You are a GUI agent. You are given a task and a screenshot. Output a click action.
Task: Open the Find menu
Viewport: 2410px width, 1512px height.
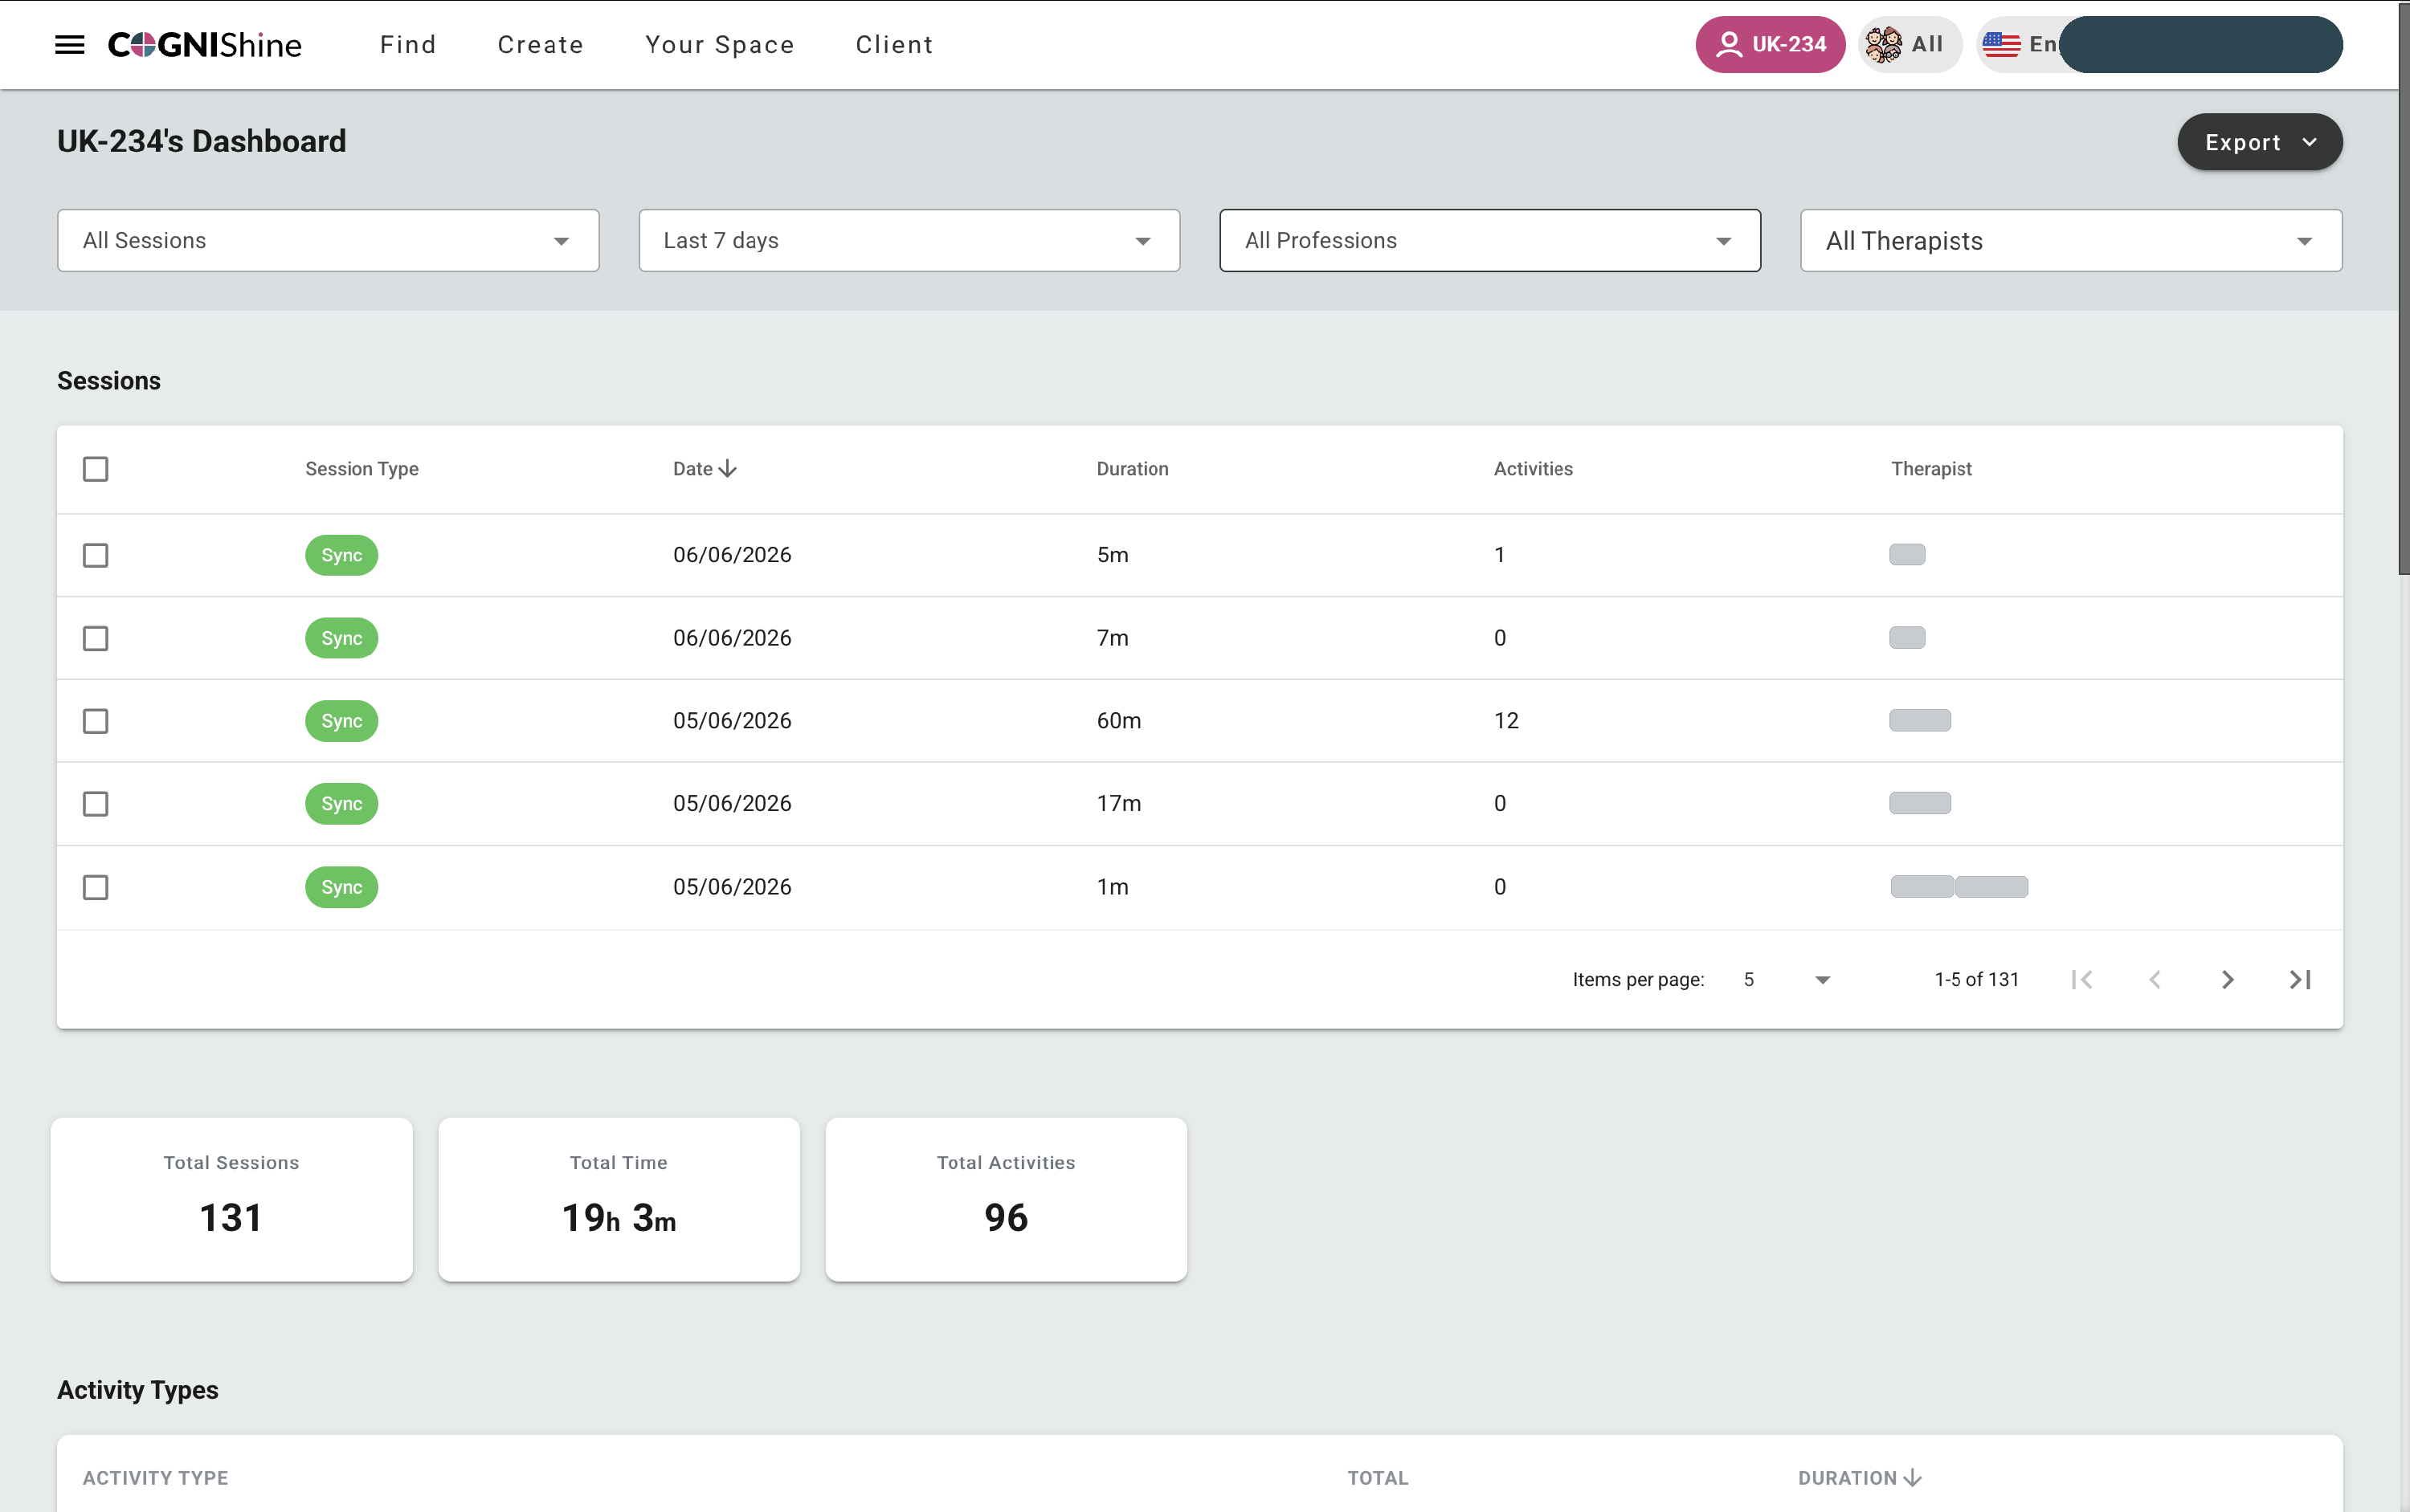(x=408, y=45)
